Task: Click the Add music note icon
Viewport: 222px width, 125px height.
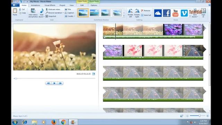Action: (x=42, y=11)
